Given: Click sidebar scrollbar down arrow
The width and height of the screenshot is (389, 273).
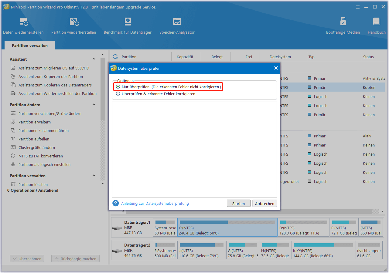Looking at the screenshot, I should coord(103,184).
